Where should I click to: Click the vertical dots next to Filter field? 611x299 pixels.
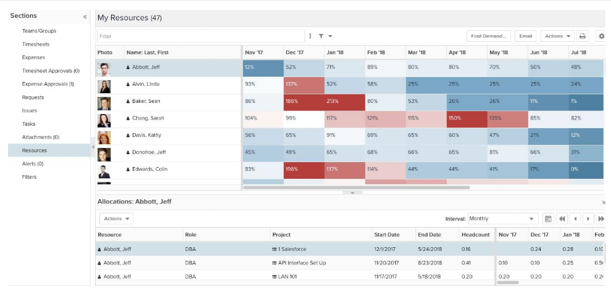pyautogui.click(x=310, y=36)
